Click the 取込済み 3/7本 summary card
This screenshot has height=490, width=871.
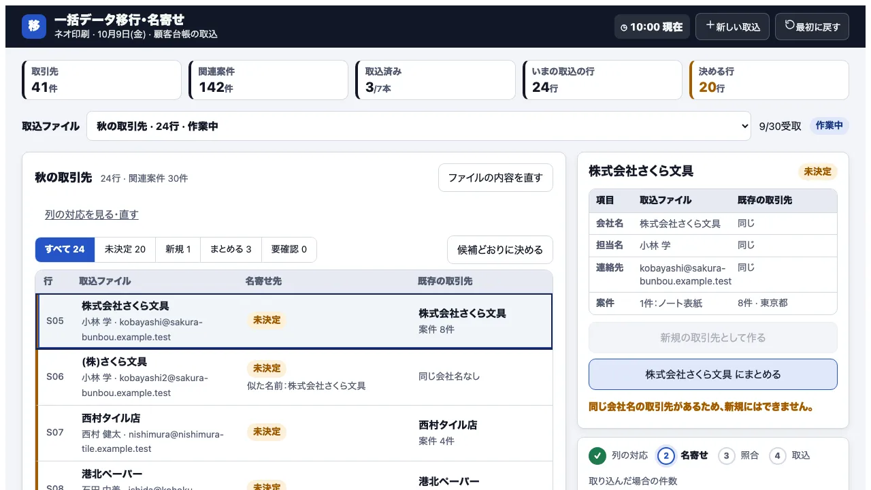click(435, 80)
